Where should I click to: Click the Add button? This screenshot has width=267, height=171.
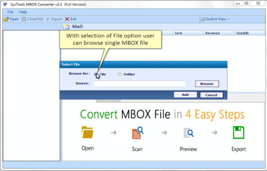pyautogui.click(x=185, y=95)
